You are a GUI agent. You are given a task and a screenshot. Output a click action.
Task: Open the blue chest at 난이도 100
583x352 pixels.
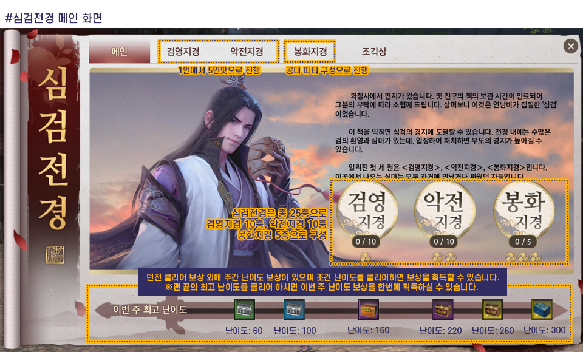(x=294, y=310)
